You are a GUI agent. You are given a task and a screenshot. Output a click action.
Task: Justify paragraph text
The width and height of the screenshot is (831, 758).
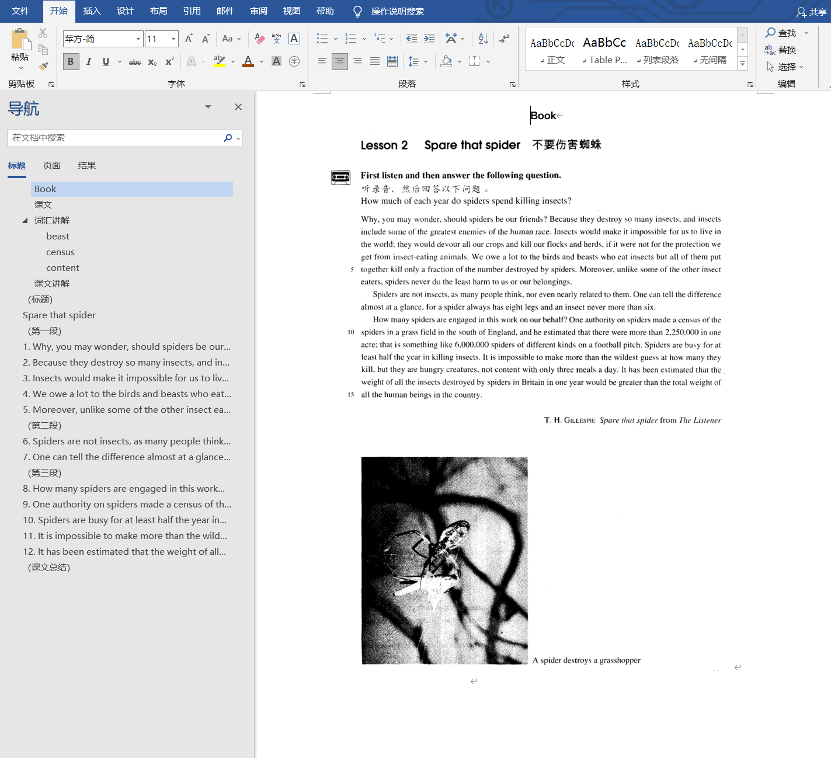[375, 61]
